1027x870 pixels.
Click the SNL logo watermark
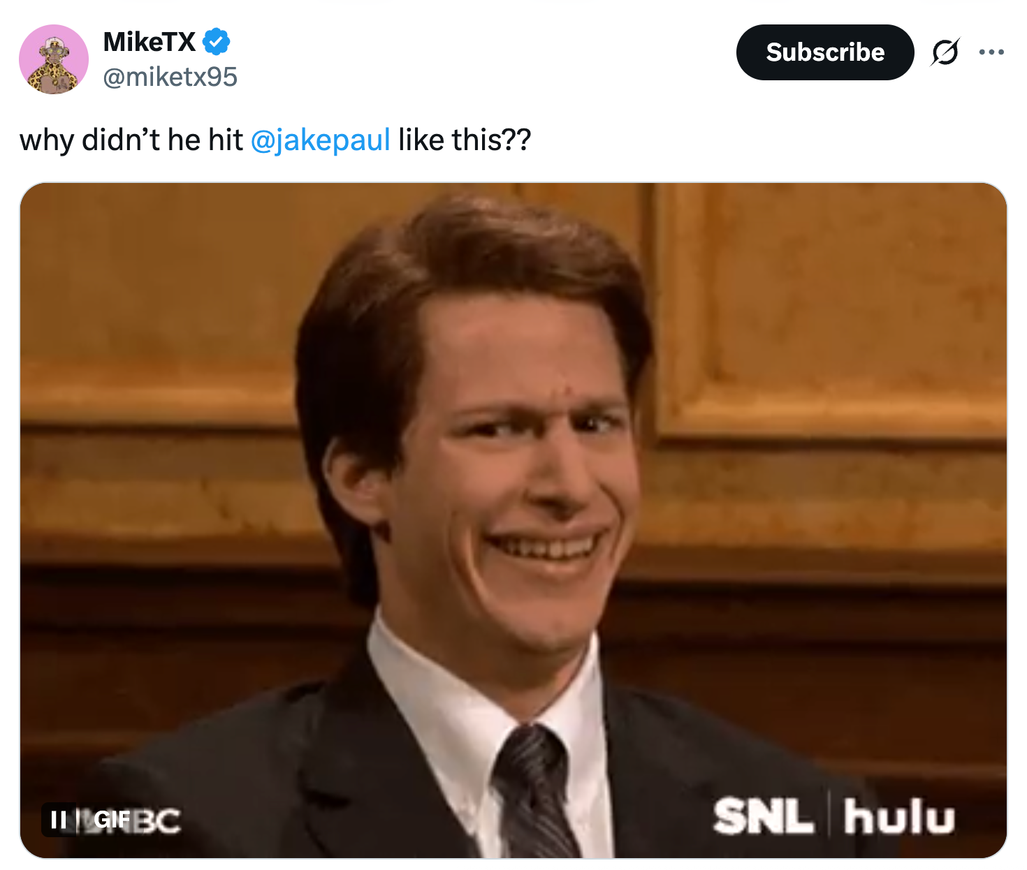click(x=763, y=817)
